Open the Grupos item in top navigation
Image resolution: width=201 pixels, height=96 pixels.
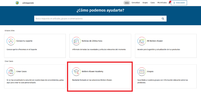click(145, 3)
